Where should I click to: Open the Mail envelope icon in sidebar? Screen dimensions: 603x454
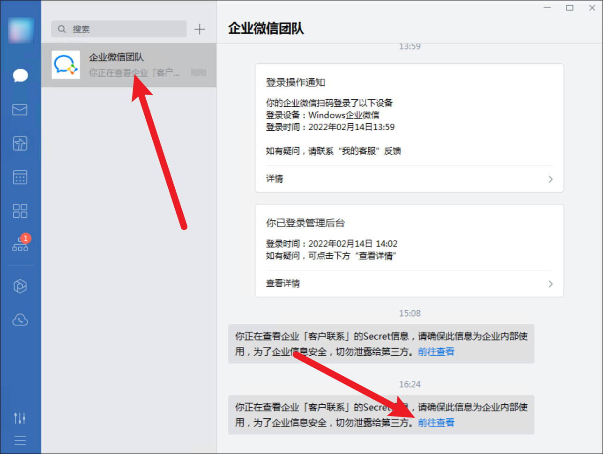[20, 110]
